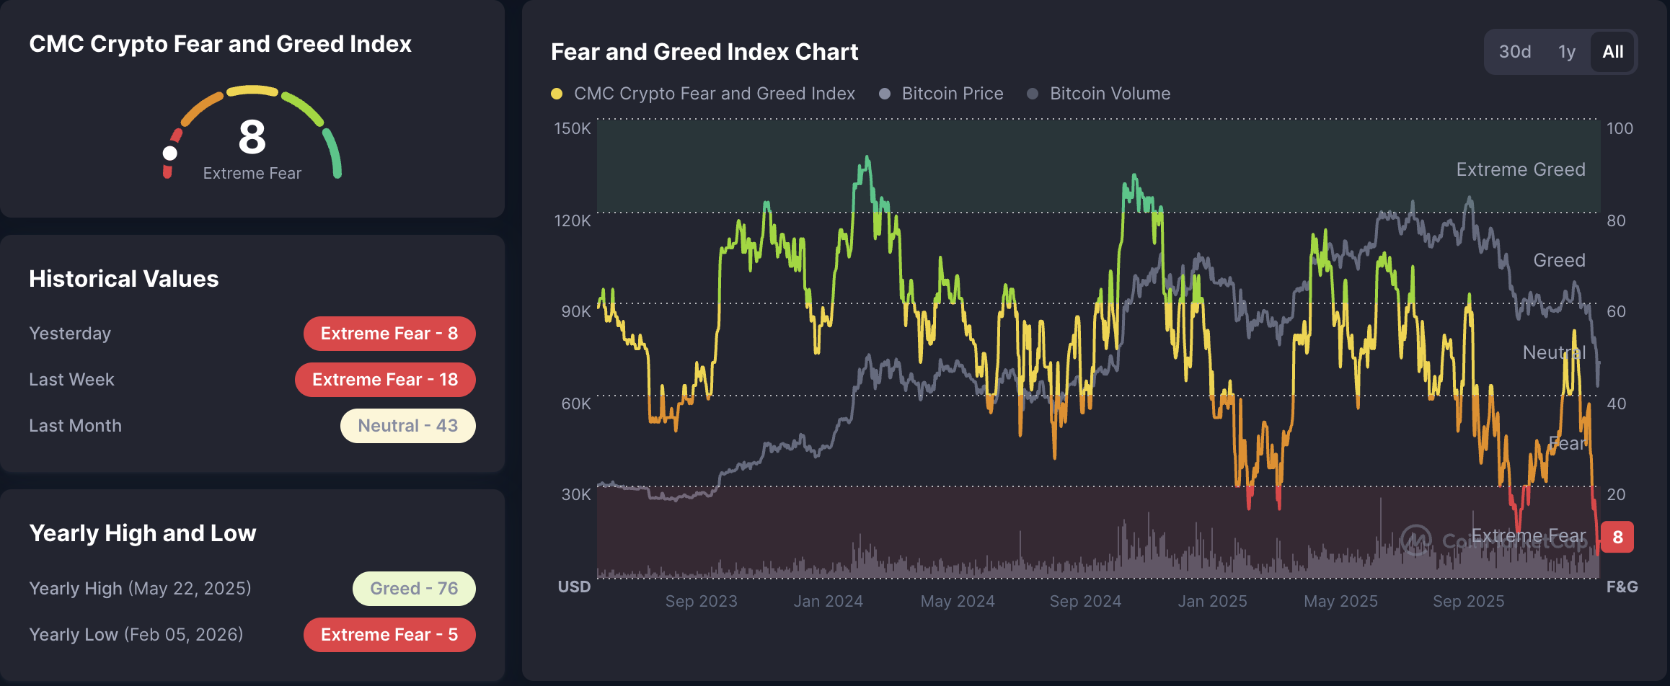1670x686 pixels.
Task: Hide the Bitcoin Price line via its legend entry
Action: (x=952, y=94)
